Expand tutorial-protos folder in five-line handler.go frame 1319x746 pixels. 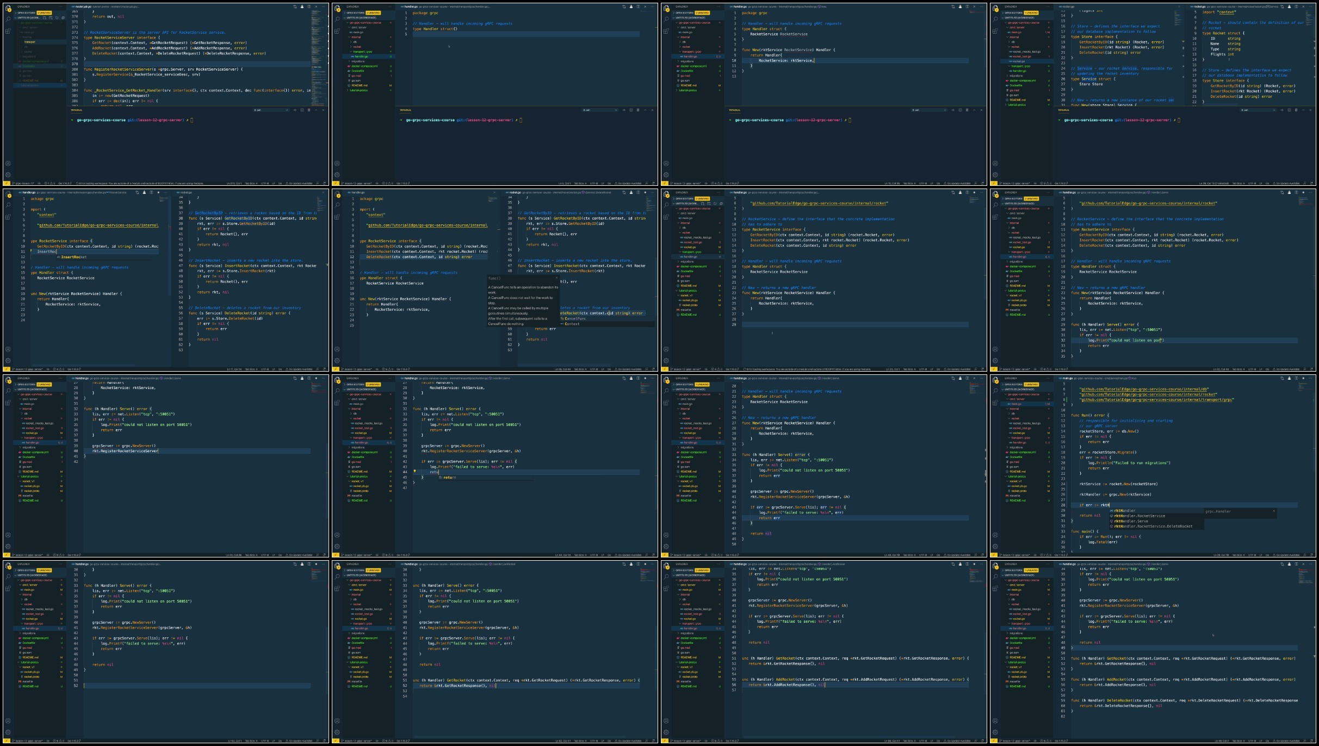[x=369, y=90]
